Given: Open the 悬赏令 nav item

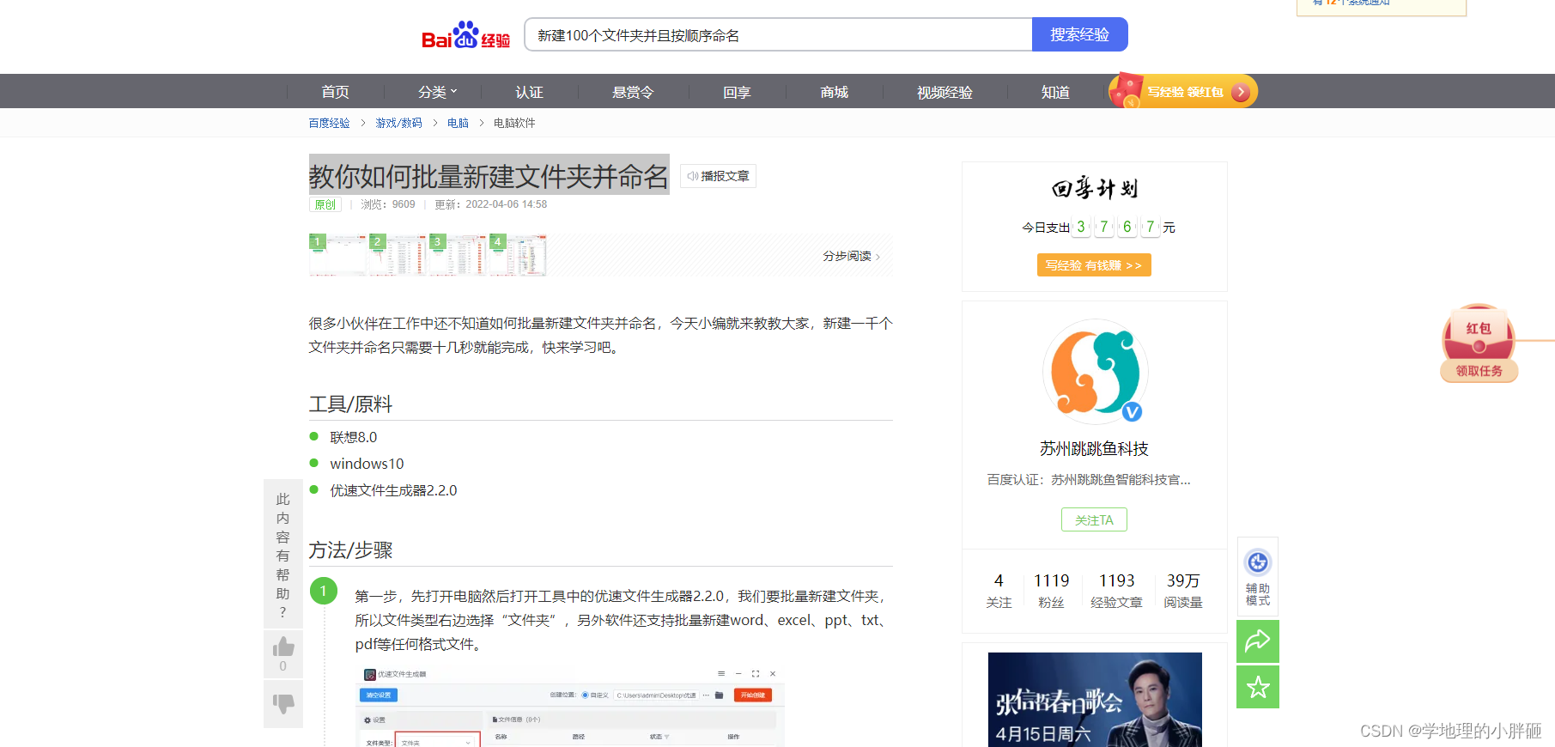Looking at the screenshot, I should 633,92.
